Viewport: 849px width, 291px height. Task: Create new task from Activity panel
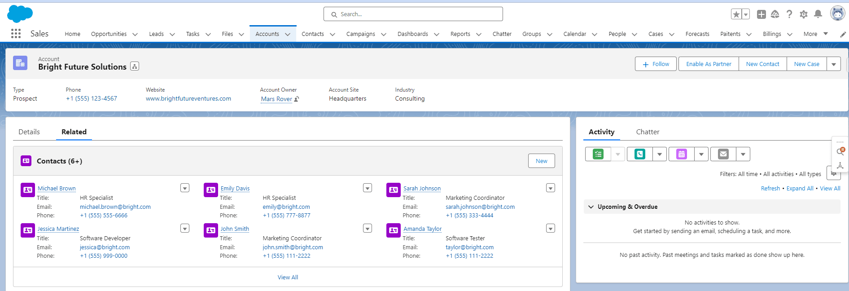point(598,154)
